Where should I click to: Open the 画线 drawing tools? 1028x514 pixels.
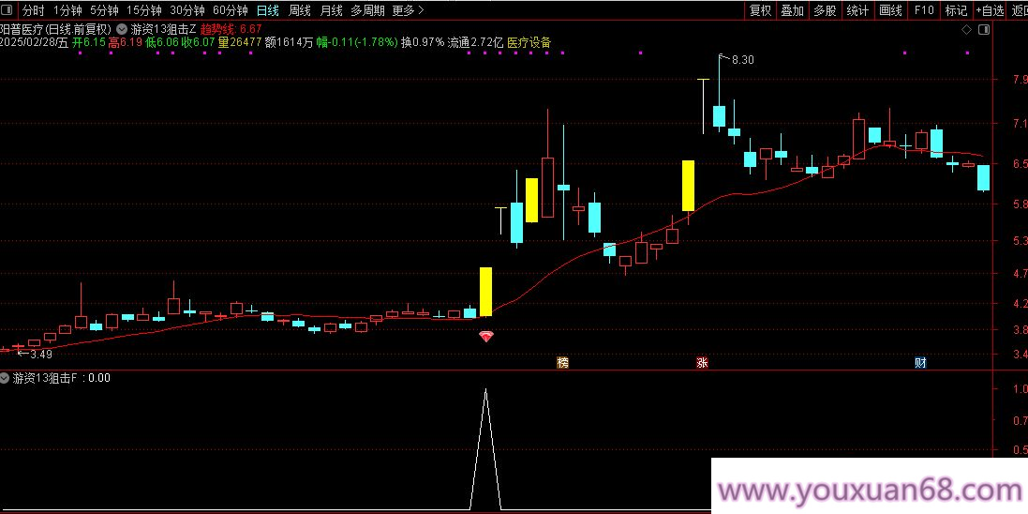(890, 10)
